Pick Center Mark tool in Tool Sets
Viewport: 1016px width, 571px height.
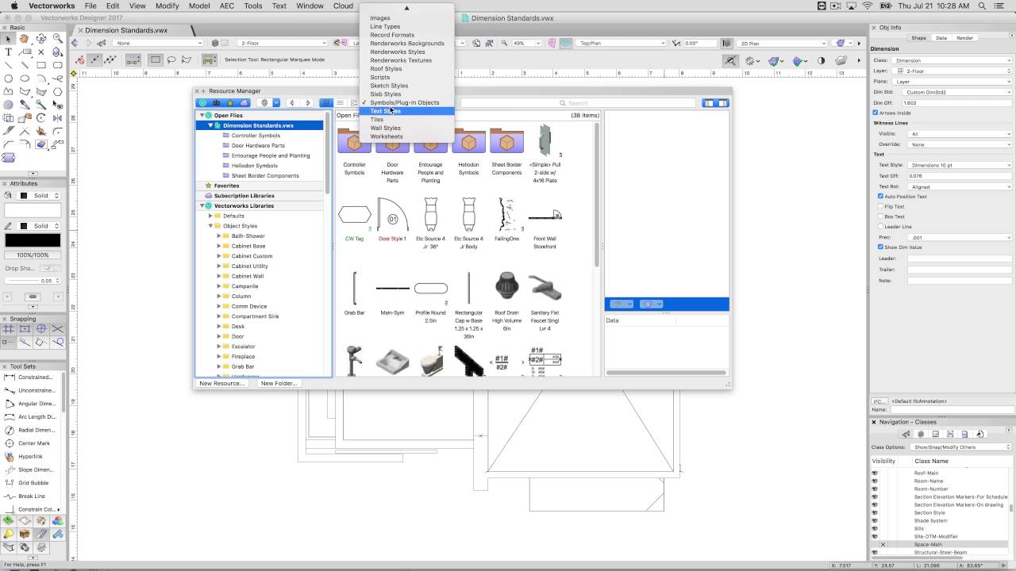coord(28,443)
